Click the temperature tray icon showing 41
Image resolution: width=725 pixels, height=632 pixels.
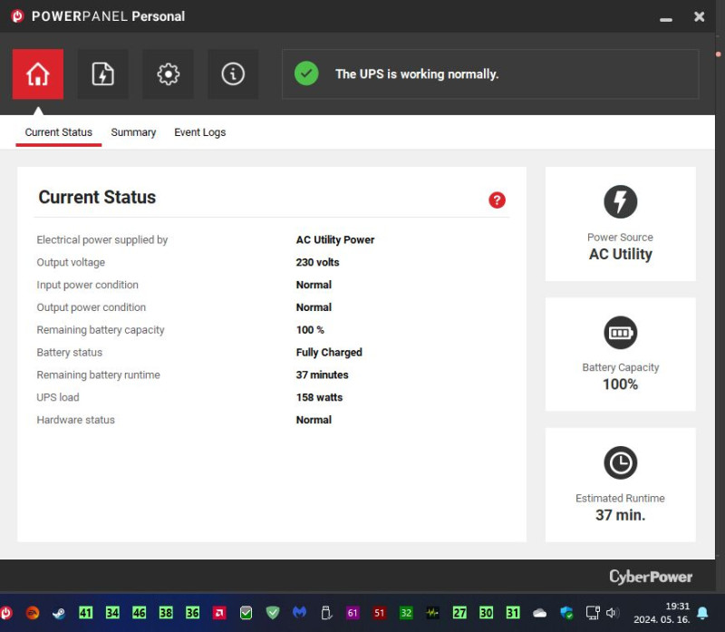pos(85,613)
